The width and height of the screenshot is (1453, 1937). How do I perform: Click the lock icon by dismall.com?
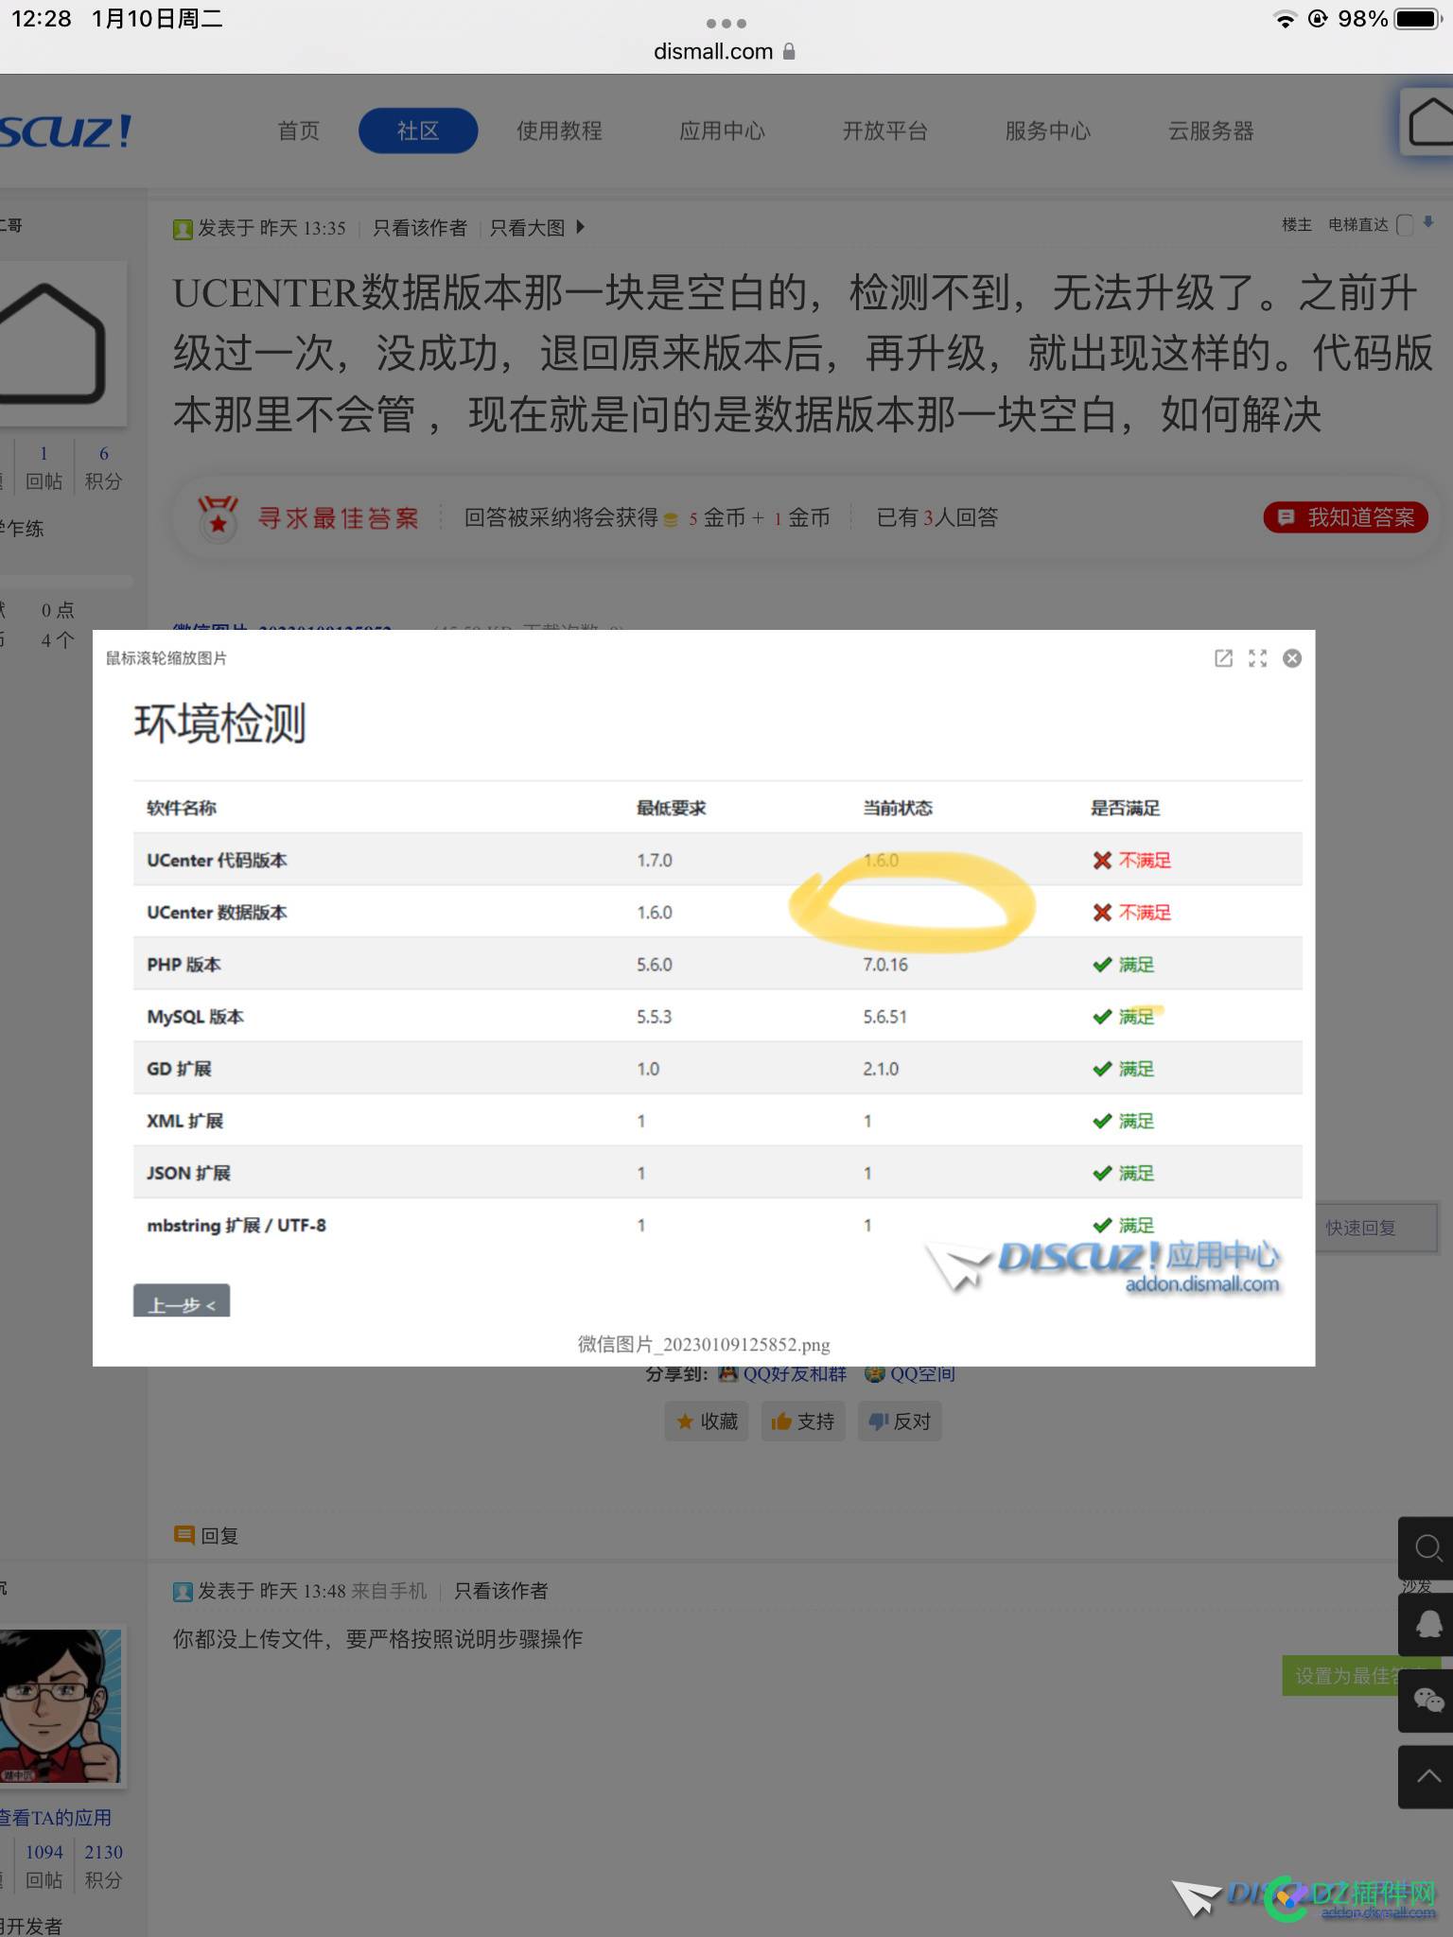tap(789, 51)
